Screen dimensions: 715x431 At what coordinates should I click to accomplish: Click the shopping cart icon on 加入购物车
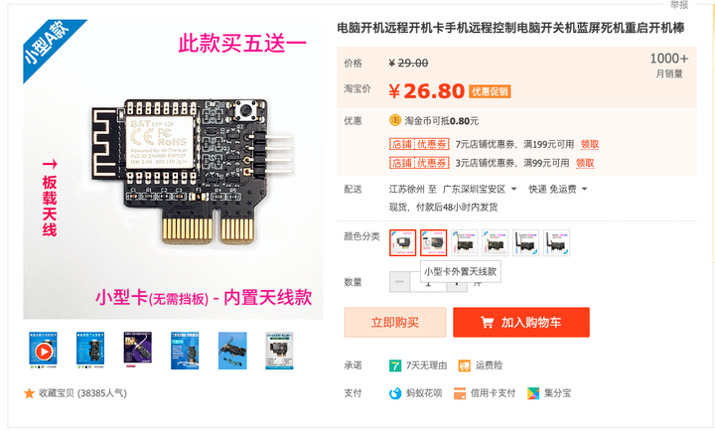coord(487,323)
